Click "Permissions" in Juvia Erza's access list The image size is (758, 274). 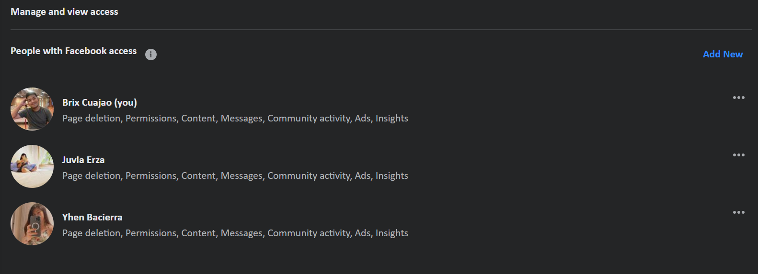pos(151,175)
